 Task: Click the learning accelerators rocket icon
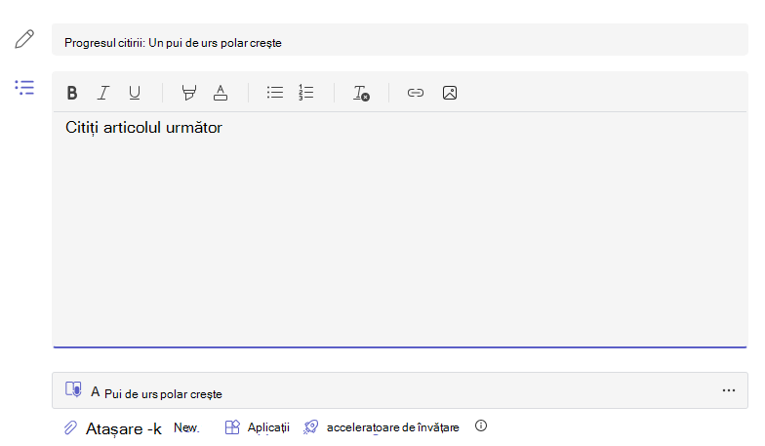tap(310, 427)
